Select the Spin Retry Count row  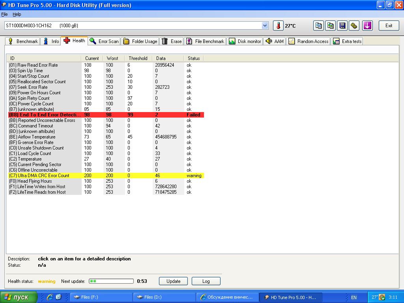(x=106, y=98)
